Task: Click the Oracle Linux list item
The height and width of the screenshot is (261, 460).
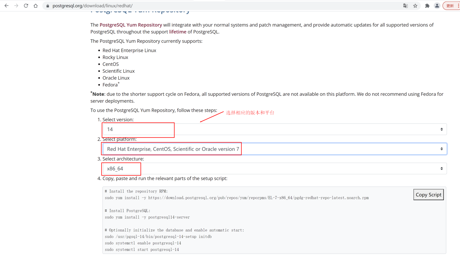Action: (x=116, y=78)
